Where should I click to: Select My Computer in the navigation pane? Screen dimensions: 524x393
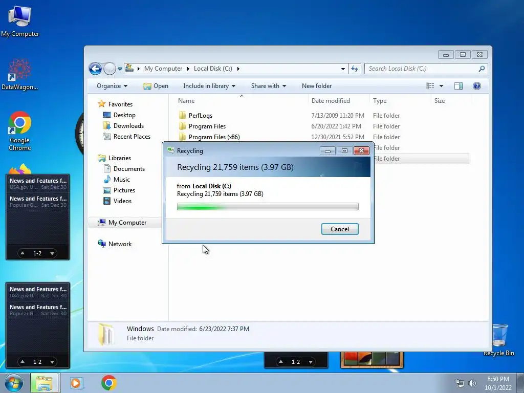coord(122,223)
